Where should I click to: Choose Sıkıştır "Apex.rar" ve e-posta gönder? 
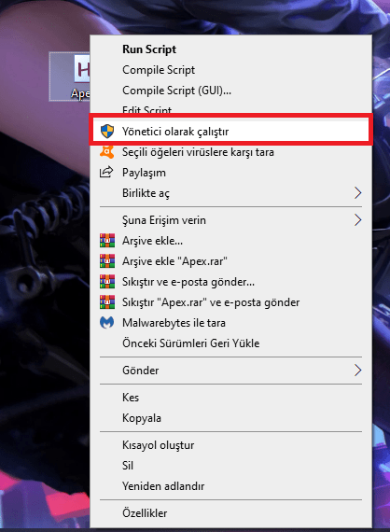(230, 302)
